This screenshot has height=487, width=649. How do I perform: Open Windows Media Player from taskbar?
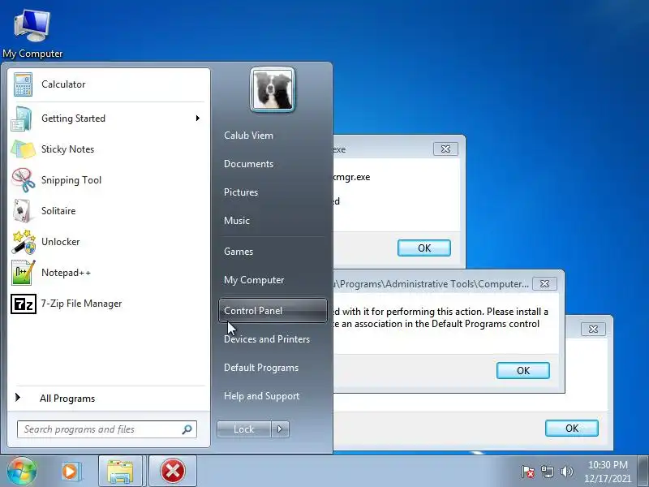[x=70, y=472]
